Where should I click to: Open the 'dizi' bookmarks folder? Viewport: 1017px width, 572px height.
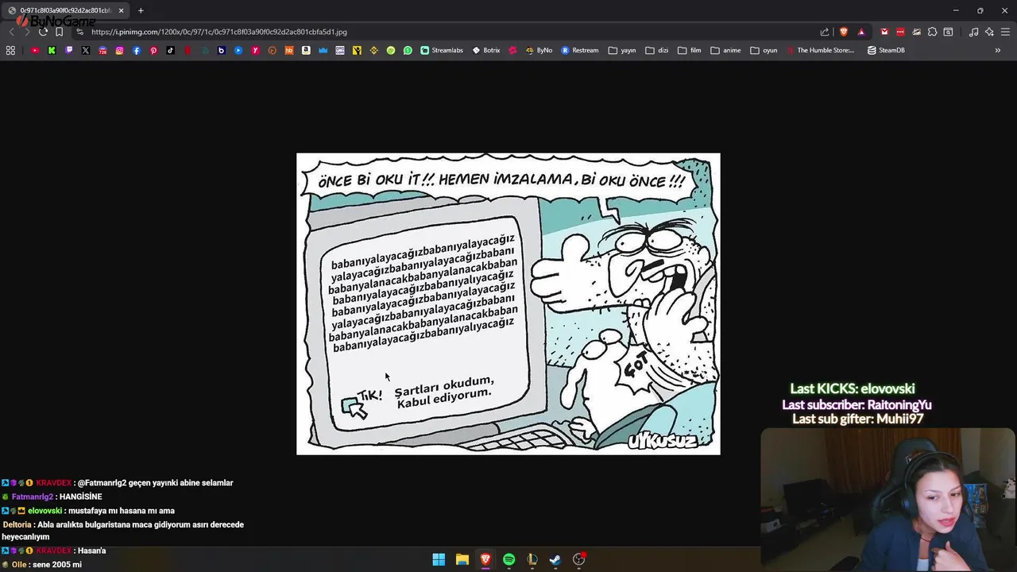(x=657, y=50)
